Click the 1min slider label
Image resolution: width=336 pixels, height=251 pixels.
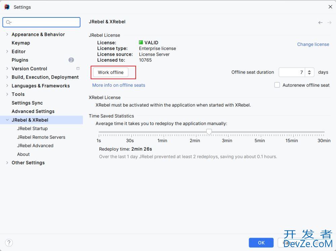point(162,140)
